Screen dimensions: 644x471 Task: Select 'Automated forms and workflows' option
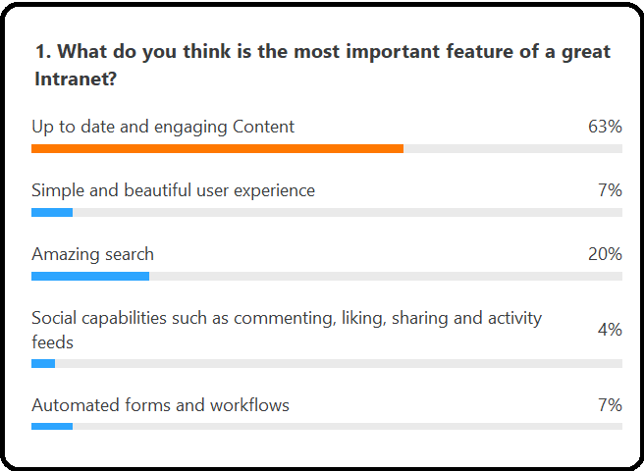[161, 405]
